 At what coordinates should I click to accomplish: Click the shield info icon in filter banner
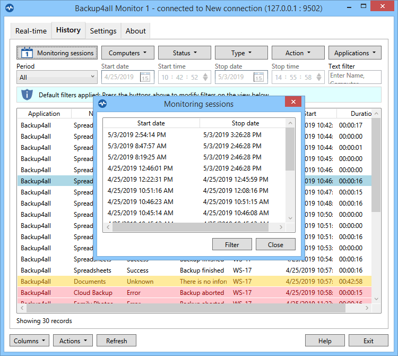pos(27,95)
